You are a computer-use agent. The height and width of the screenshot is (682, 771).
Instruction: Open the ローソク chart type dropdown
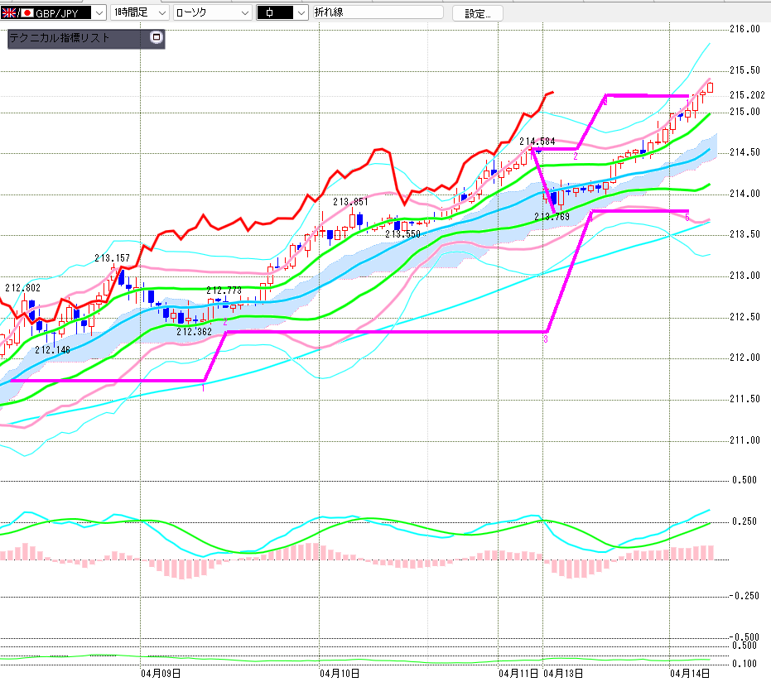pos(243,13)
